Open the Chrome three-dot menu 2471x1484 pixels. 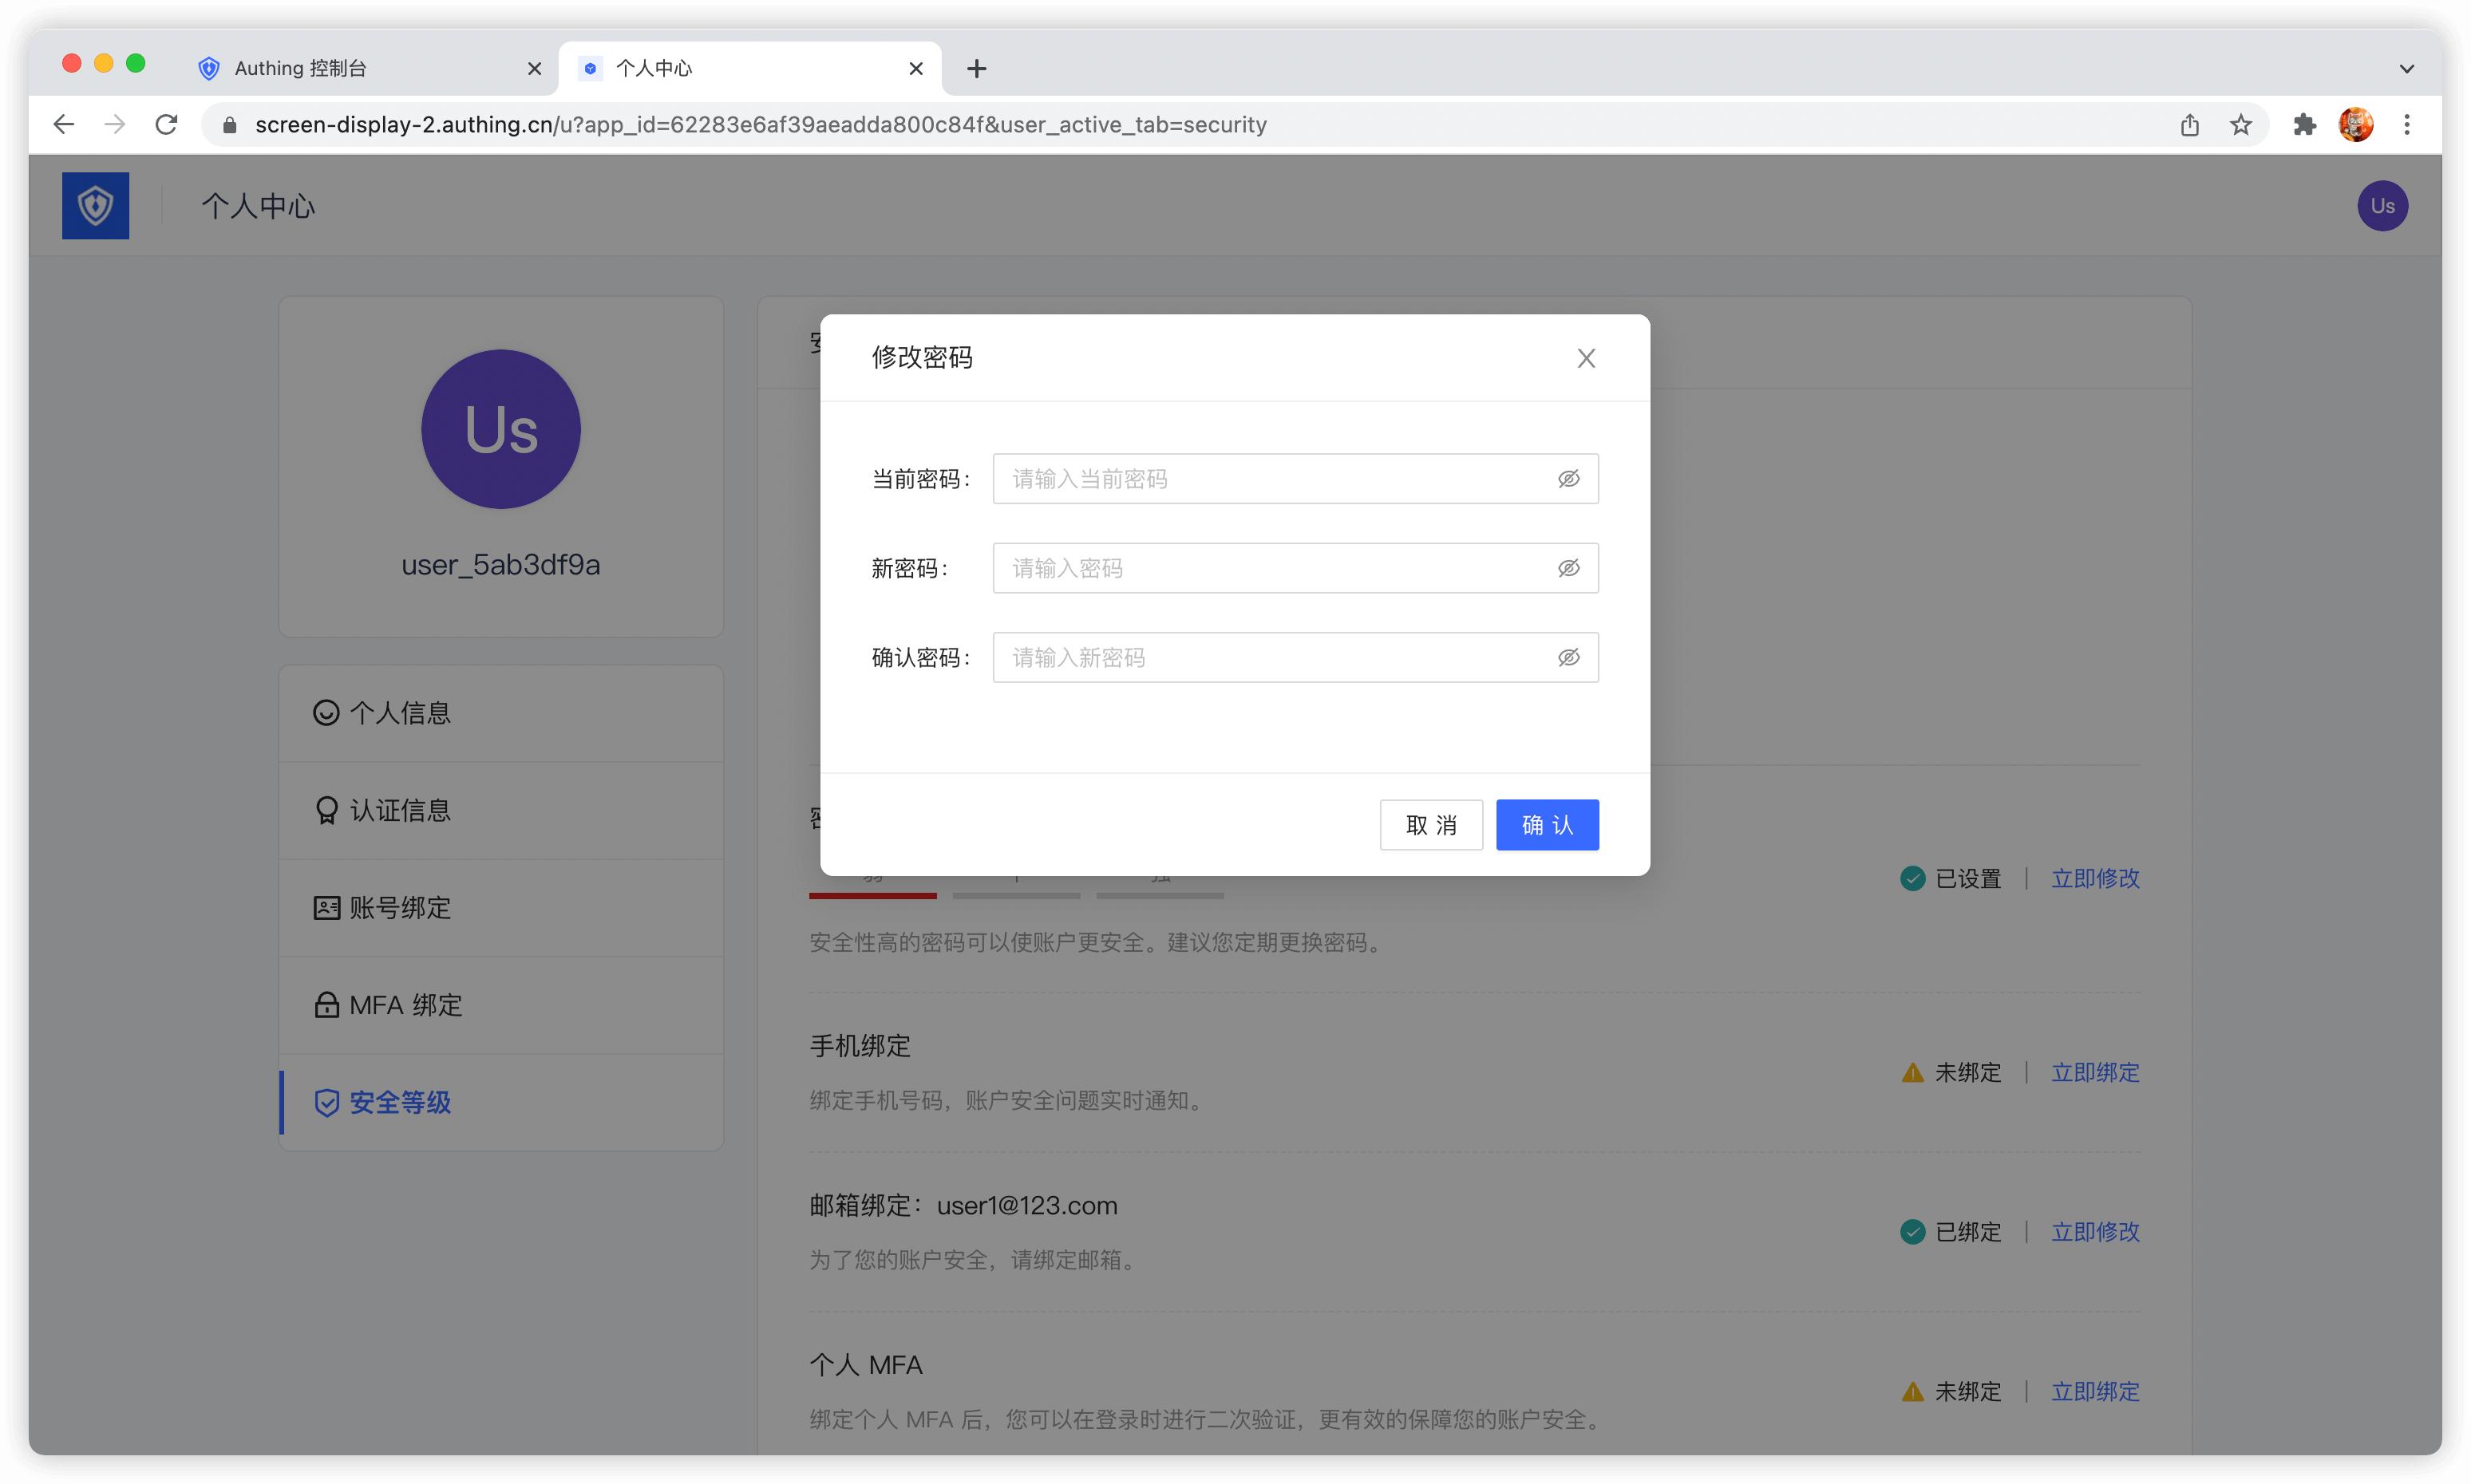coord(2406,124)
